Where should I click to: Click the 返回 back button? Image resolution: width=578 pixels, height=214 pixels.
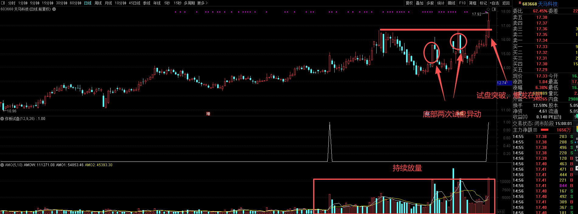[506, 3]
